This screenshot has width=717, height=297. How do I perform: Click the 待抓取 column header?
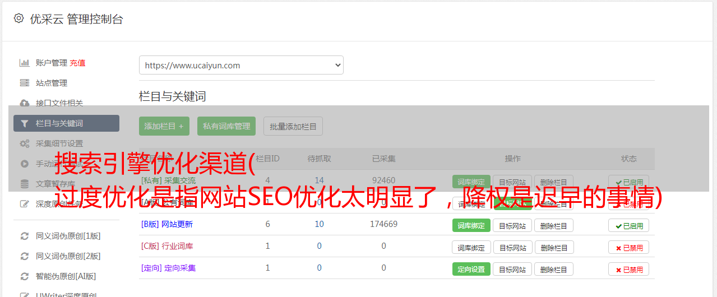(x=319, y=159)
